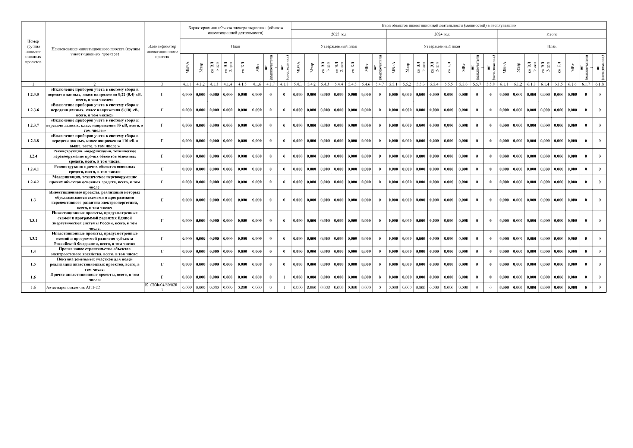The image size is (633, 448).
Task: Click the 'Г' identifier in row 1.2.4
Action: click(x=162, y=156)
